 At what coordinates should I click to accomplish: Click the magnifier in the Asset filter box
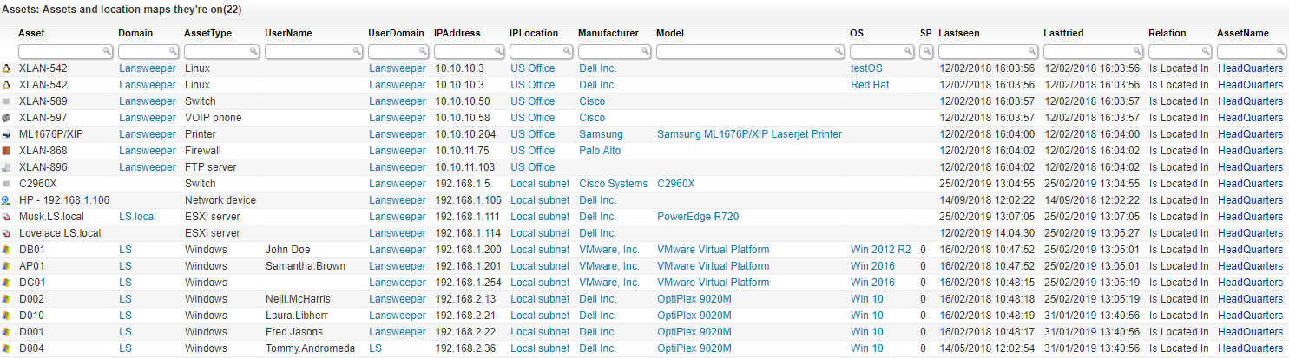click(107, 51)
